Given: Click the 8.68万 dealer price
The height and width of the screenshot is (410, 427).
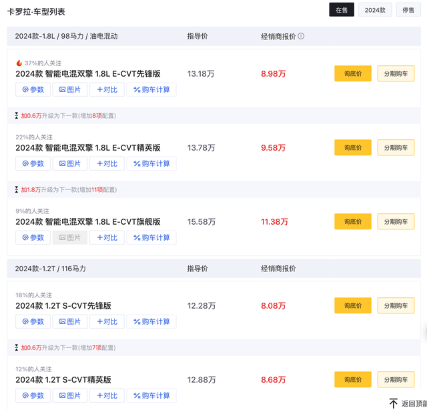Looking at the screenshot, I should click(x=273, y=380).
